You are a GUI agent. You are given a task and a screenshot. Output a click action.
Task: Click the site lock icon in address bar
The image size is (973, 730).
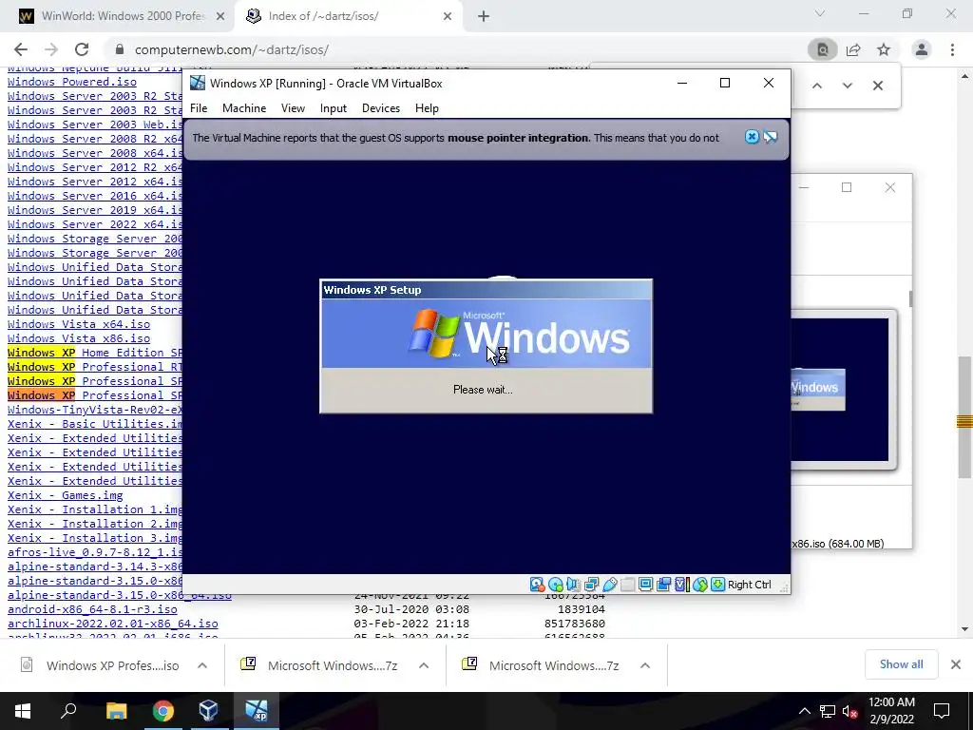[120, 49]
